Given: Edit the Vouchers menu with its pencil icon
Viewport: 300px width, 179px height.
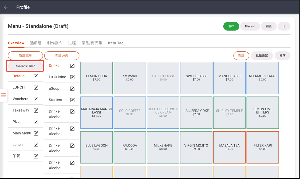Looking at the screenshot, I should coord(36,99).
